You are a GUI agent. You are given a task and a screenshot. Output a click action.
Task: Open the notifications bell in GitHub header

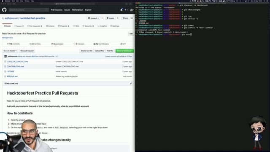121,10
